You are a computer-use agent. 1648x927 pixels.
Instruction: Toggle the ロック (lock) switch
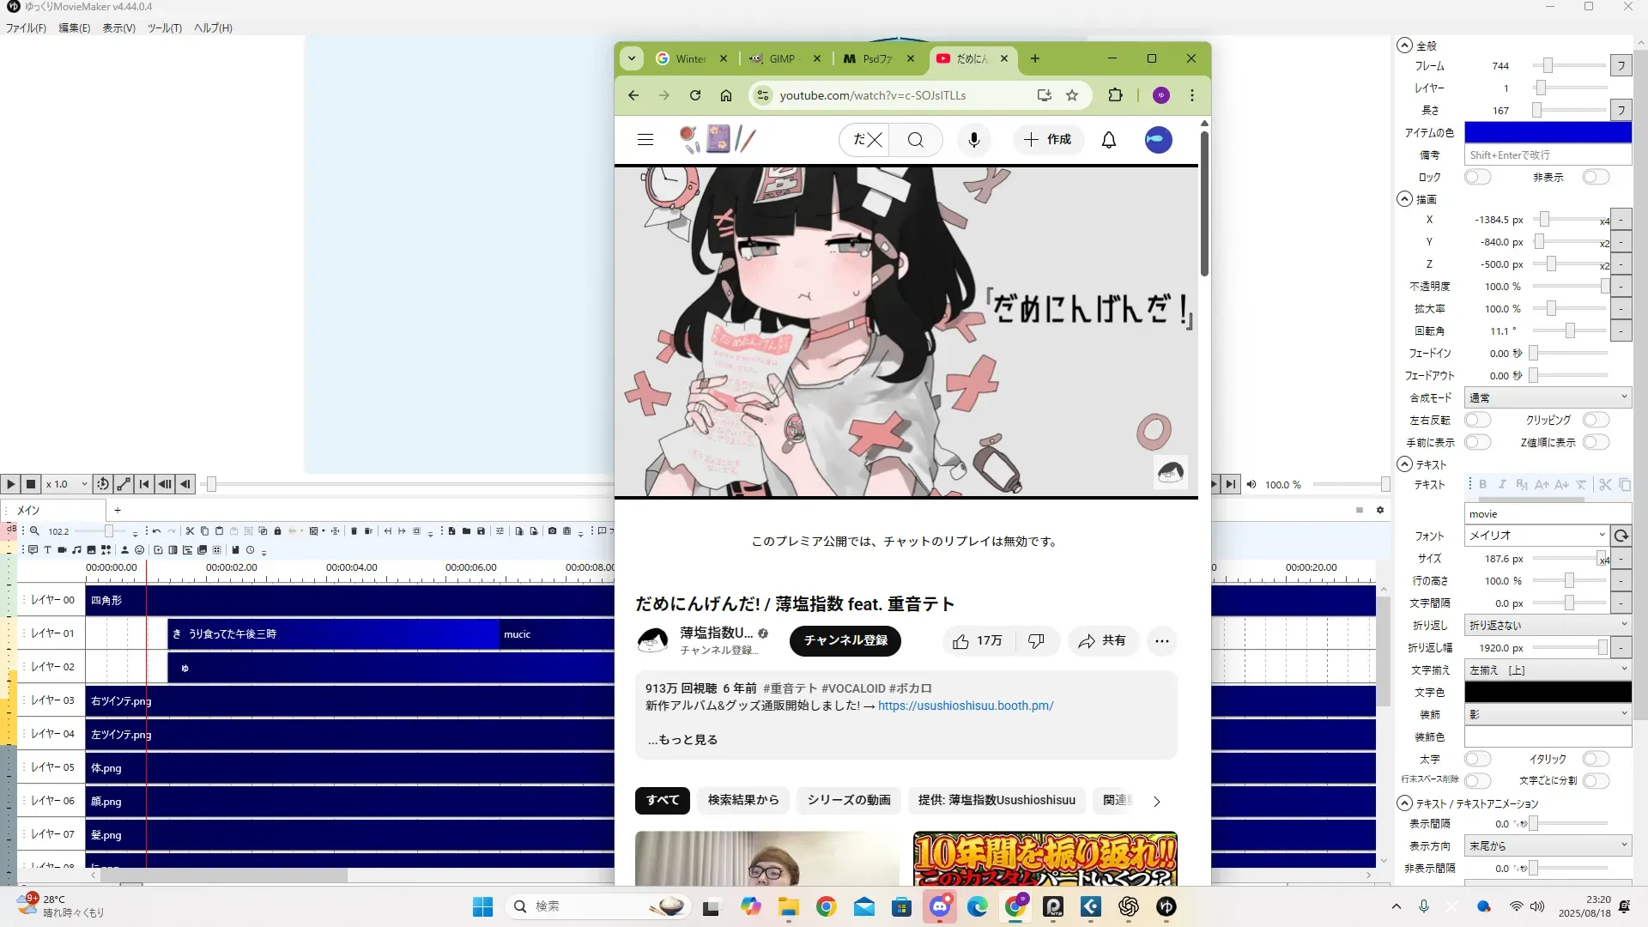(x=1476, y=178)
